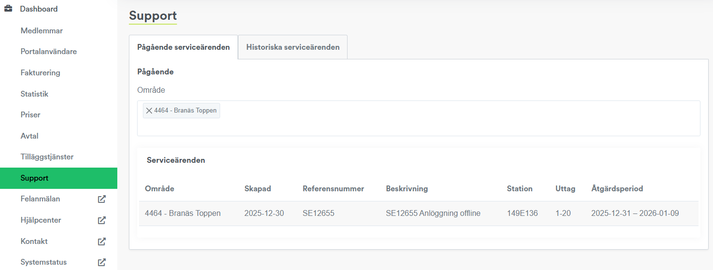
Task: Click the Åtgärdsperiod column header
Action: click(x=617, y=189)
